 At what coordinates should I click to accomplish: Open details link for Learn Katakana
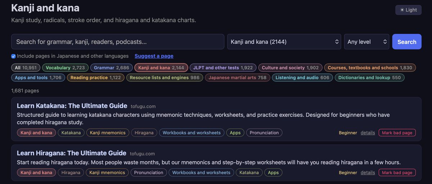click(x=368, y=133)
